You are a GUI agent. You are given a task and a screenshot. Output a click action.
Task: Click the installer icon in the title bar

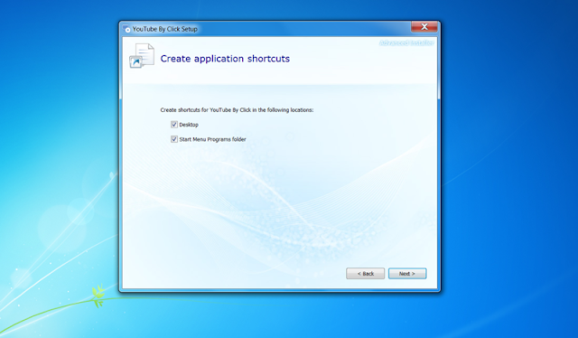point(127,29)
